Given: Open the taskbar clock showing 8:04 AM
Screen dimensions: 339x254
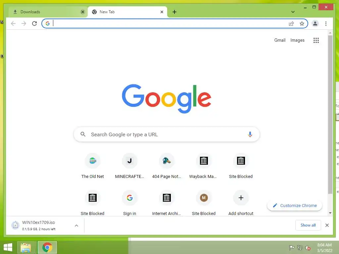Looking at the screenshot, I should point(324,248).
